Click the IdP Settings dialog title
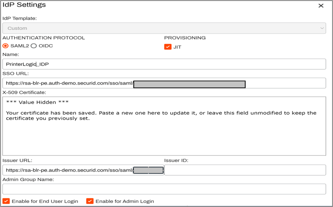This screenshot has width=333, height=207. (x=24, y=5)
